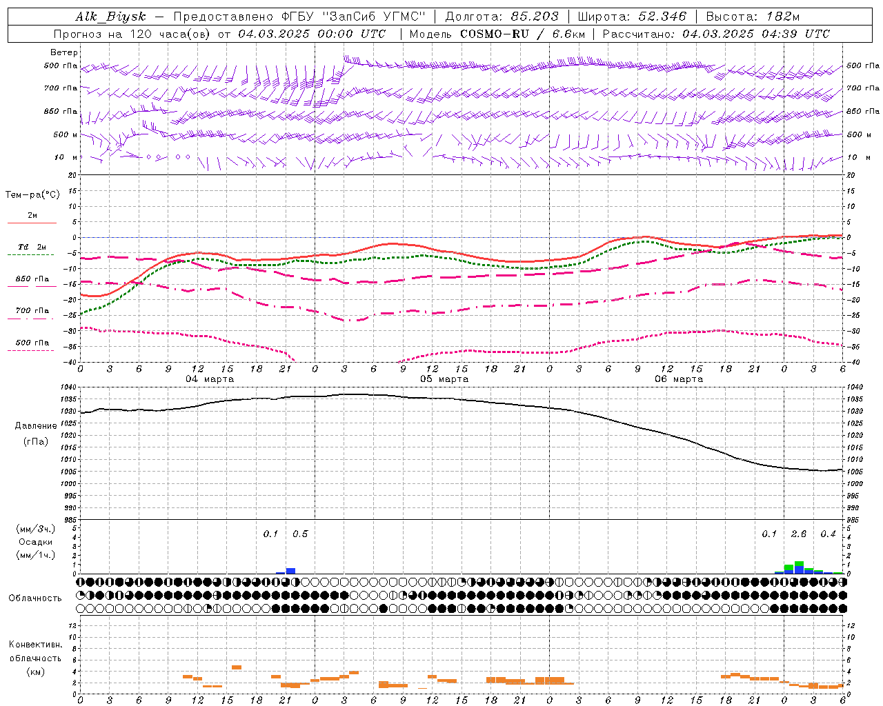
Task: Click the "(мм/1ч.)" precipitation unit label
Action: click(x=36, y=555)
